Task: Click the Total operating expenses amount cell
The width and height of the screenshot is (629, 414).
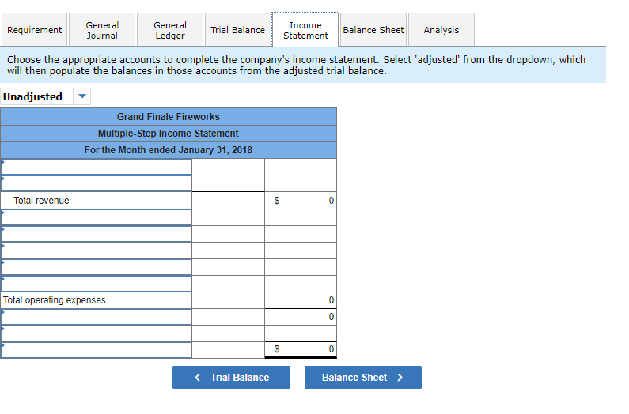Action: (301, 300)
